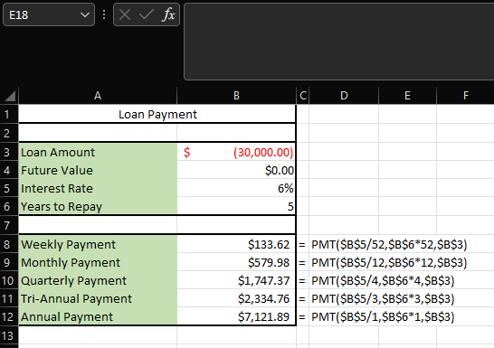This screenshot has height=348, width=494.
Task: Select column D header
Action: (344, 96)
